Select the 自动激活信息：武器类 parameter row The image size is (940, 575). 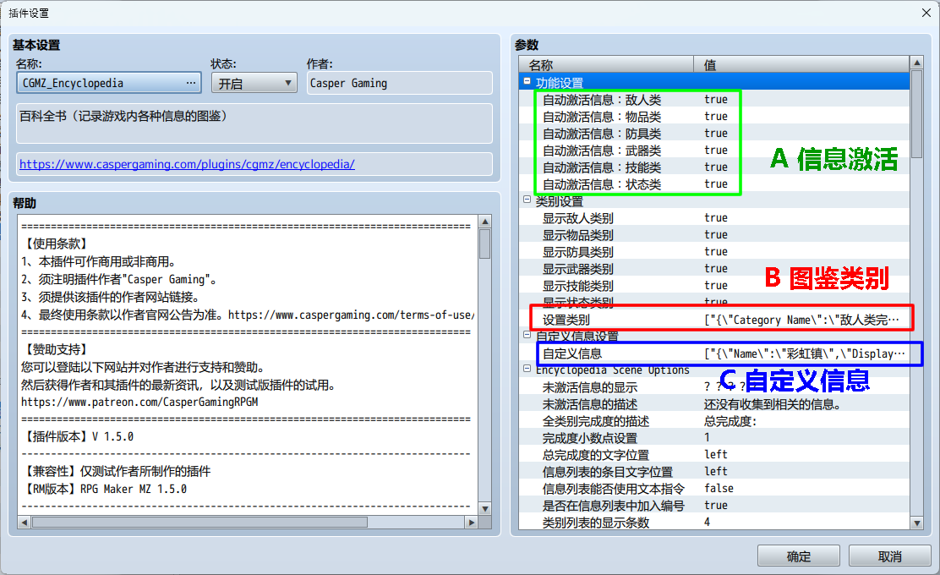tap(714, 150)
